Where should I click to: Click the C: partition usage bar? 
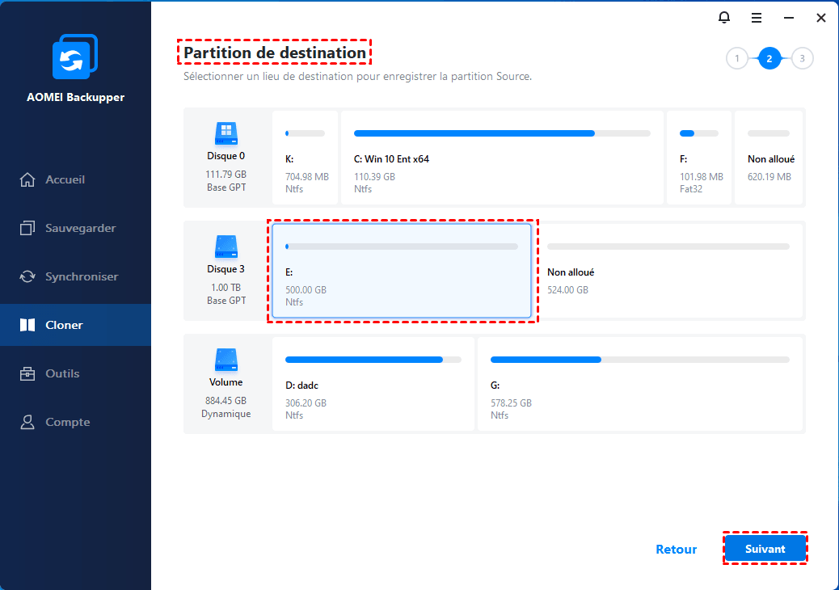[x=502, y=133]
